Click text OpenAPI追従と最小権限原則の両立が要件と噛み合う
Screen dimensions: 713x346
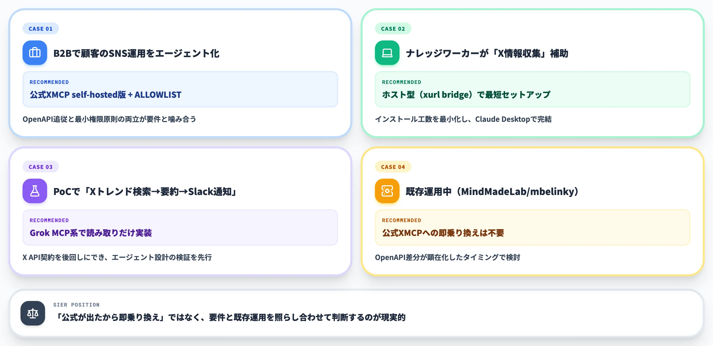(x=109, y=119)
